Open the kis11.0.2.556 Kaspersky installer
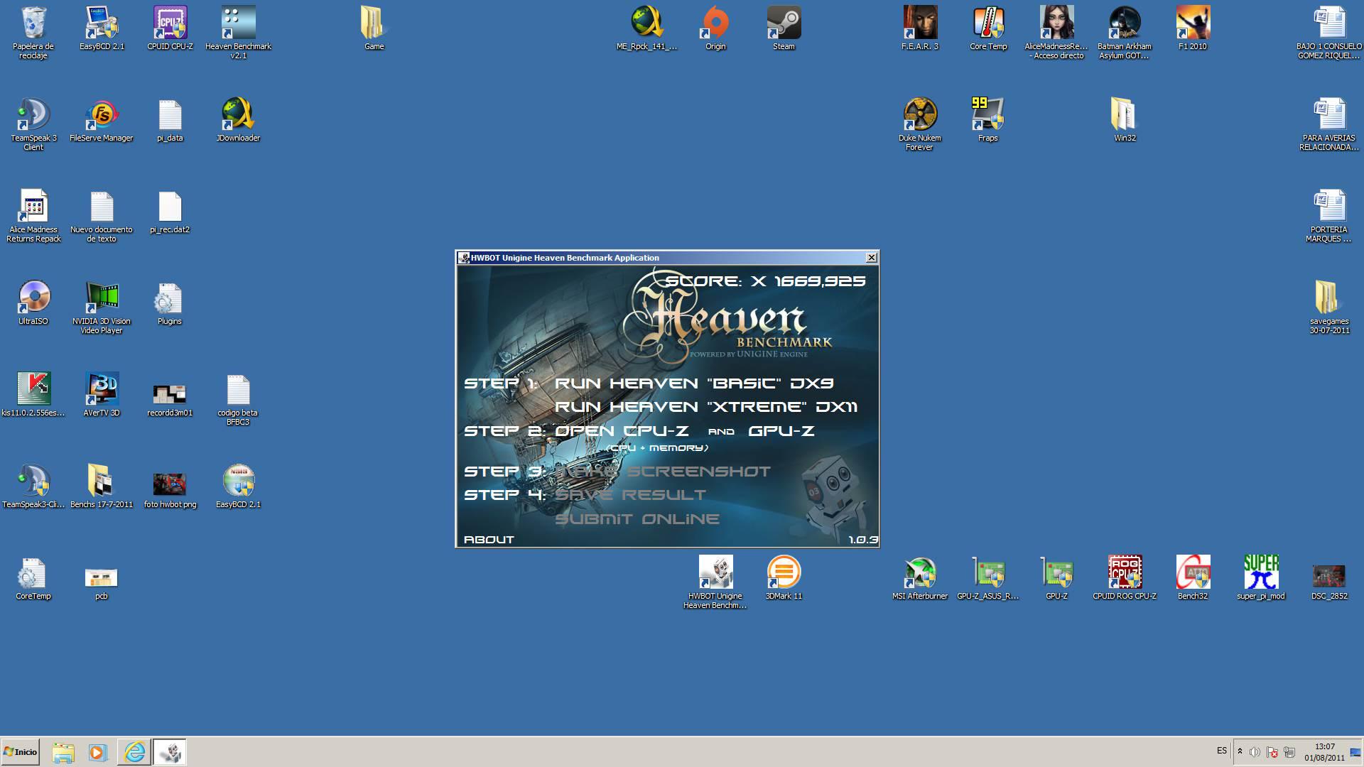1364x767 pixels. pyautogui.click(x=33, y=395)
